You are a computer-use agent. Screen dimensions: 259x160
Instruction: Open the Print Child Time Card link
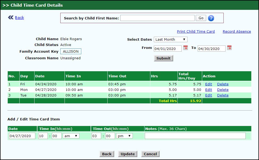tap(196, 31)
